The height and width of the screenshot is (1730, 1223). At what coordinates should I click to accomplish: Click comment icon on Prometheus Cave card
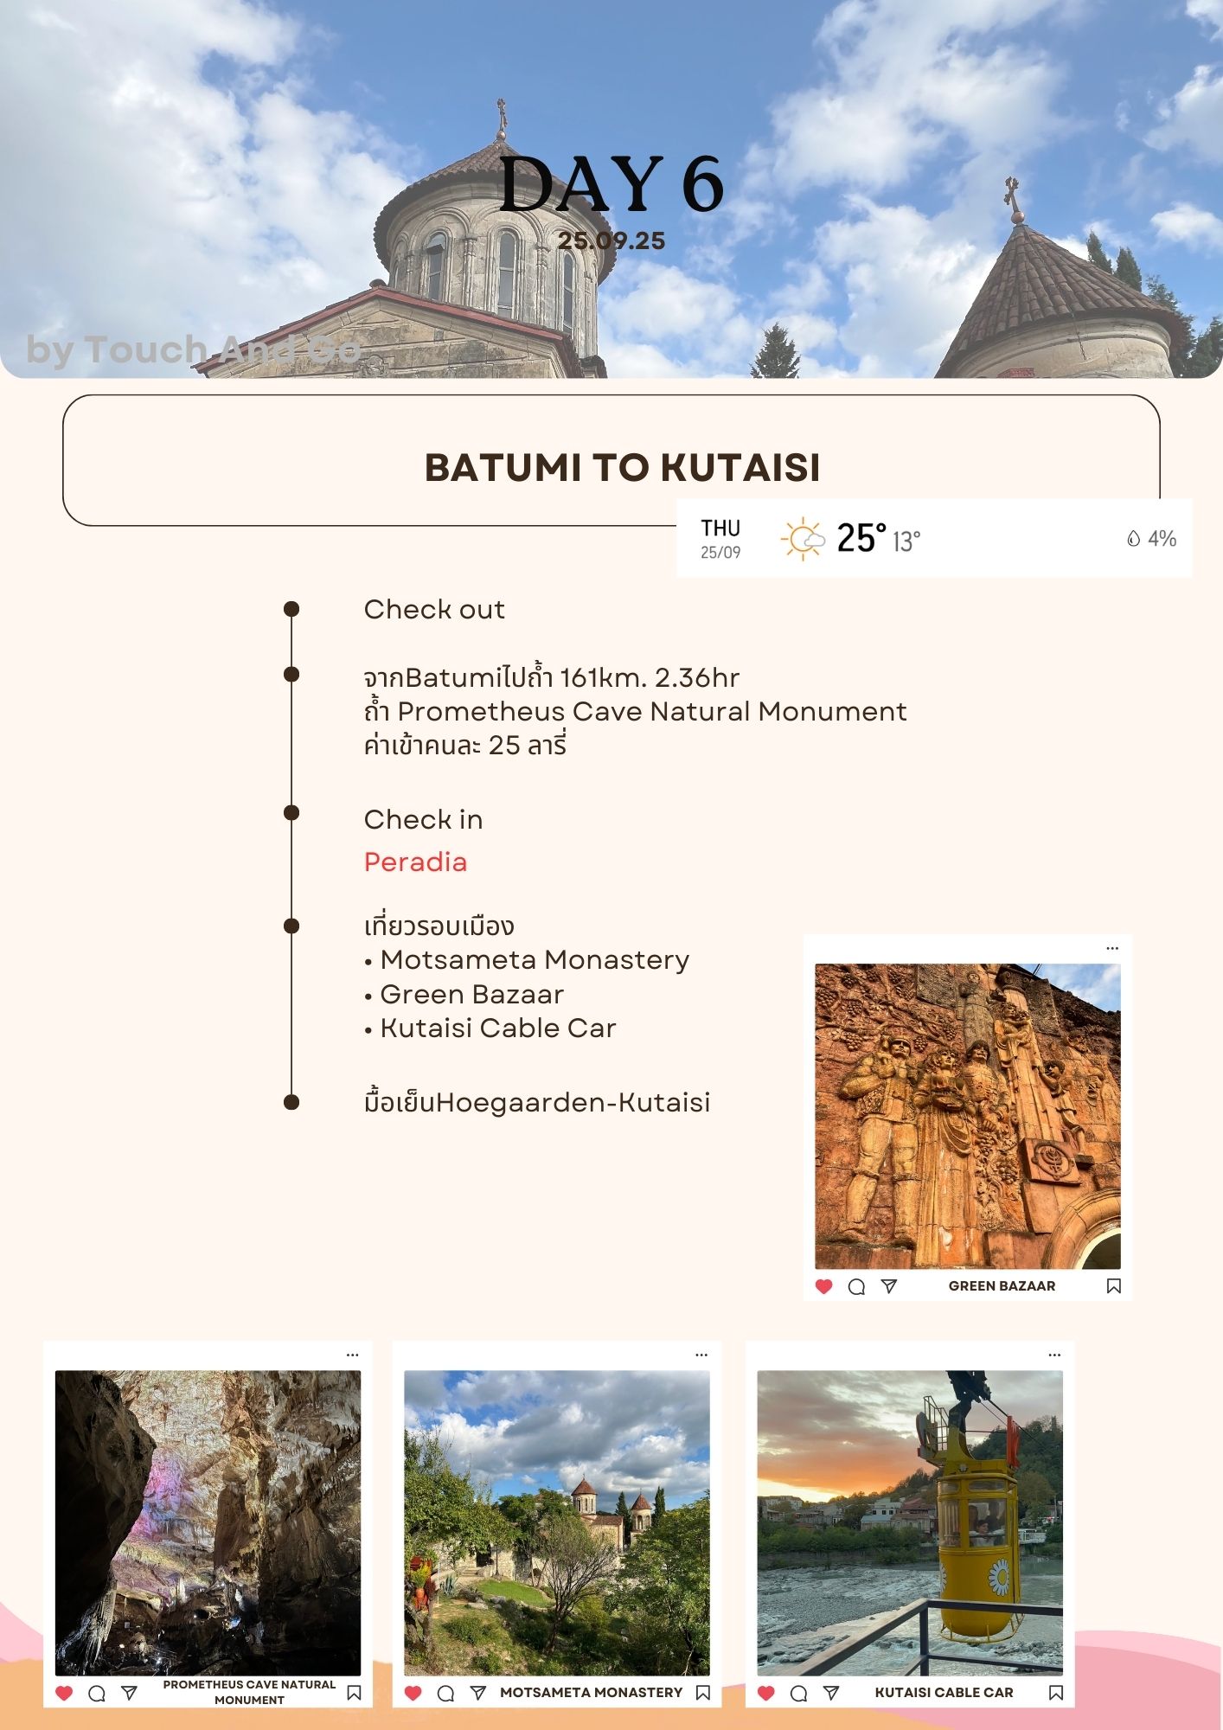(x=97, y=1693)
